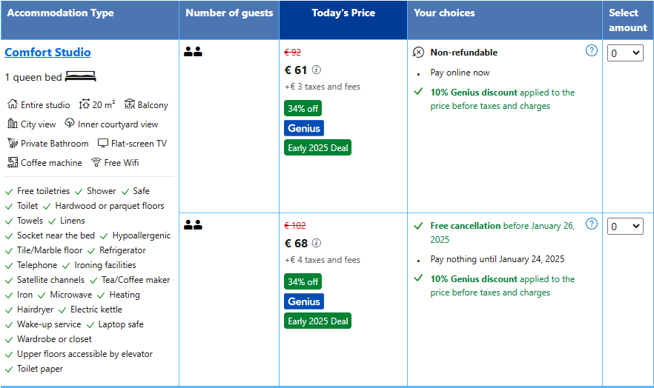Screen dimensions: 654x388
Task: Open amount dropdown for non-refundable rate
Action: tap(625, 53)
